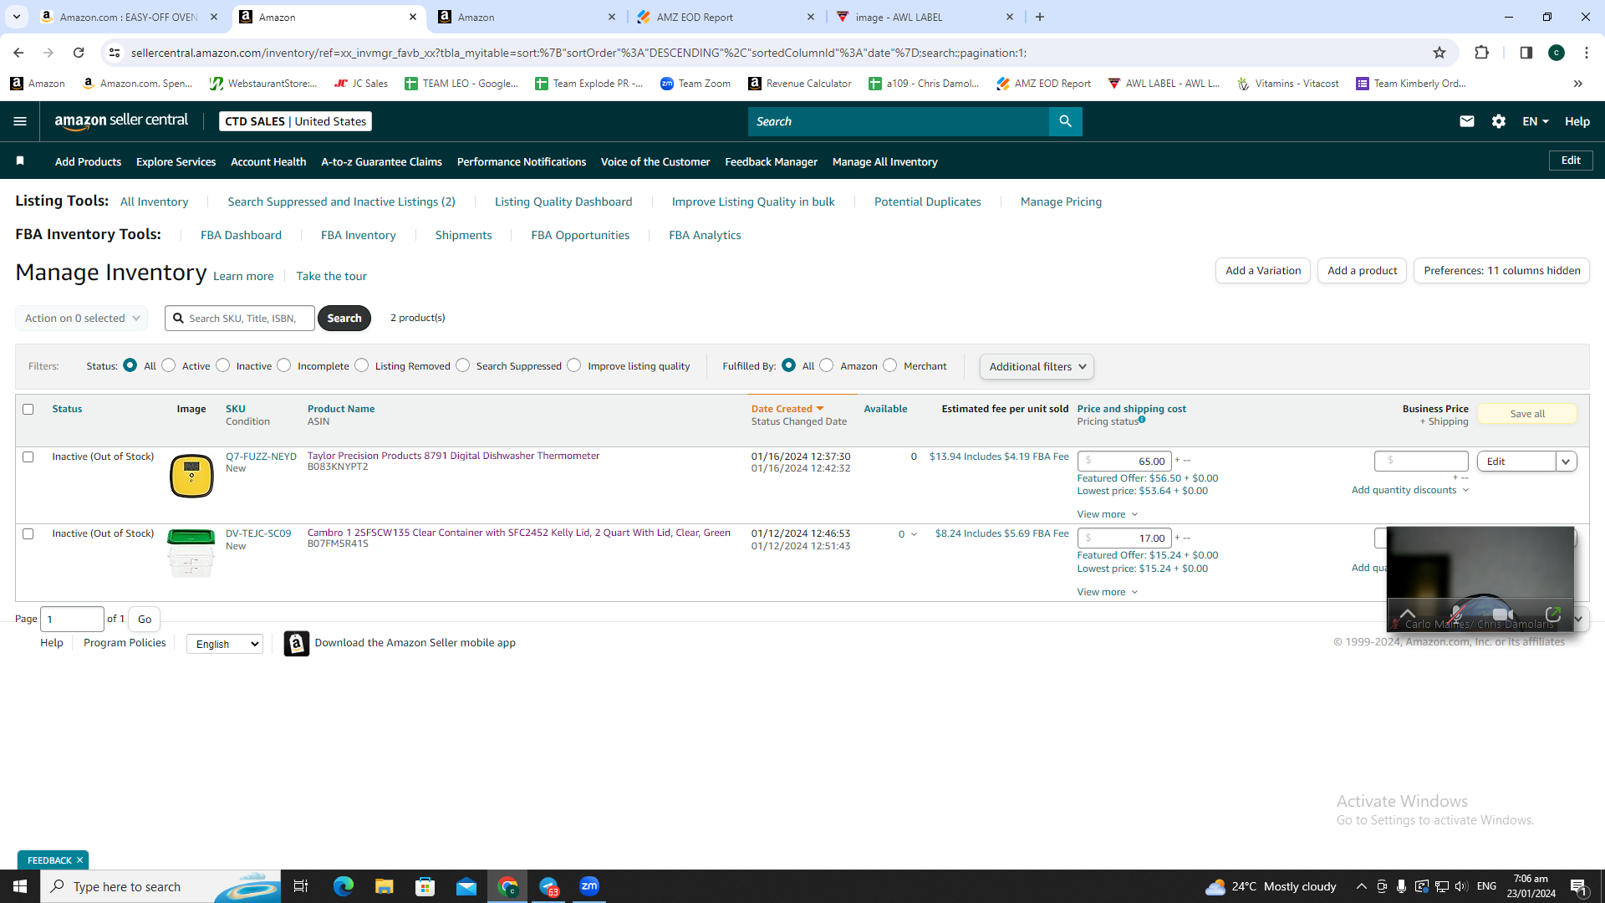1605x903 pixels.
Task: Click the Amazon Seller mobile app icon
Action: click(x=297, y=643)
